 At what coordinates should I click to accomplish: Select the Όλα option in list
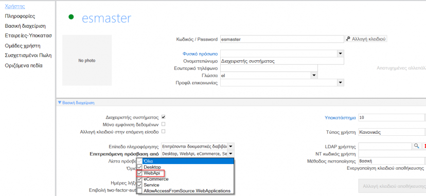point(185,161)
